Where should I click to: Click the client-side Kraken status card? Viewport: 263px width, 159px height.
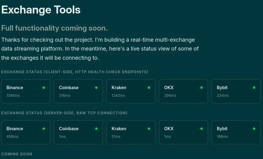pos(131,91)
